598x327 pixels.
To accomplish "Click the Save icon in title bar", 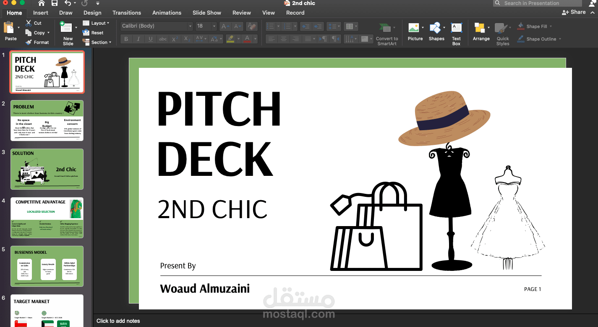I will [54, 3].
